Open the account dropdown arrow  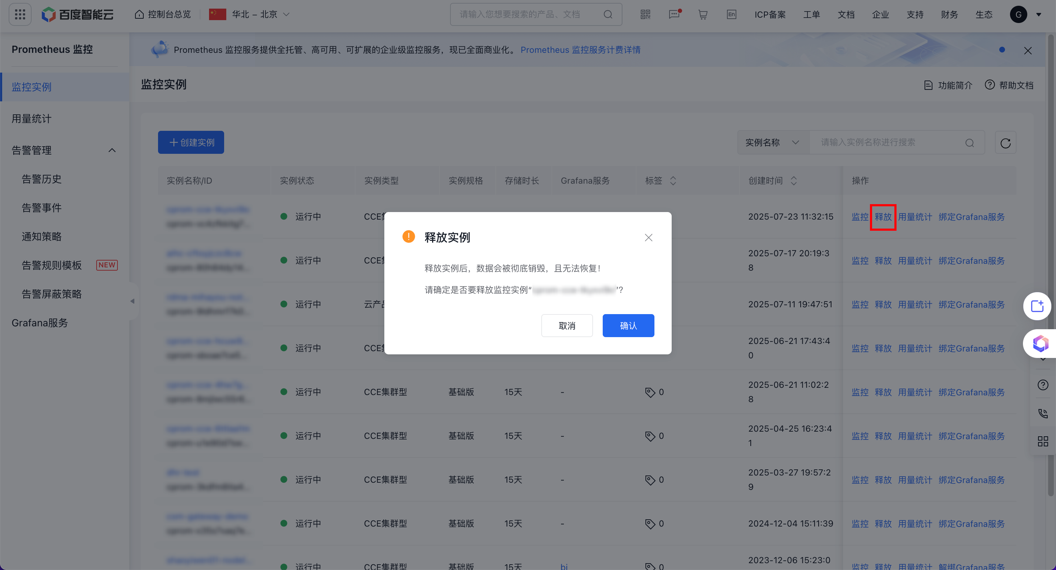click(1039, 14)
